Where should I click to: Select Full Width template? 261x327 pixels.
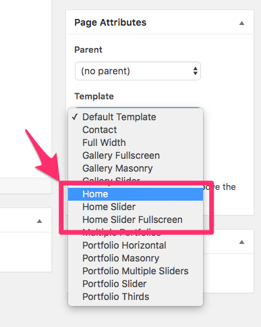(x=136, y=143)
